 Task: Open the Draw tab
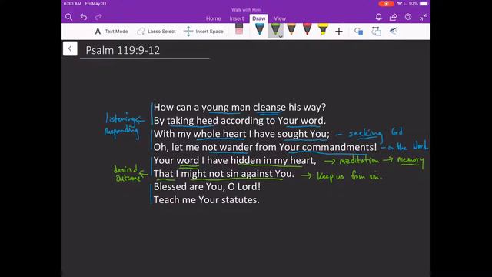click(259, 18)
